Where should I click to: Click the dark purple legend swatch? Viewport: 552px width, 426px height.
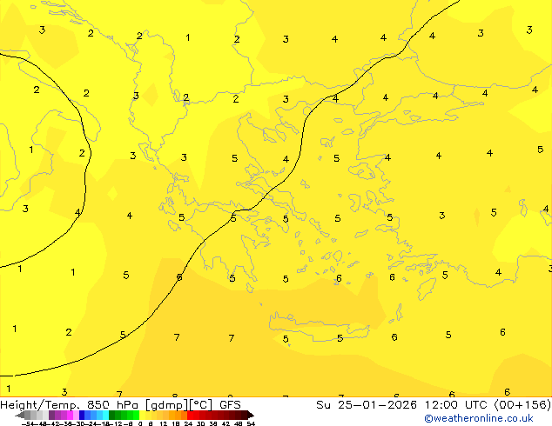(x=51, y=415)
